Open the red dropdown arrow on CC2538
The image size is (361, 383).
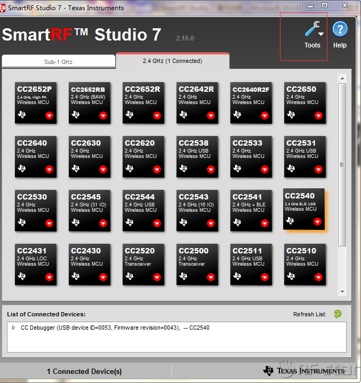211,169
